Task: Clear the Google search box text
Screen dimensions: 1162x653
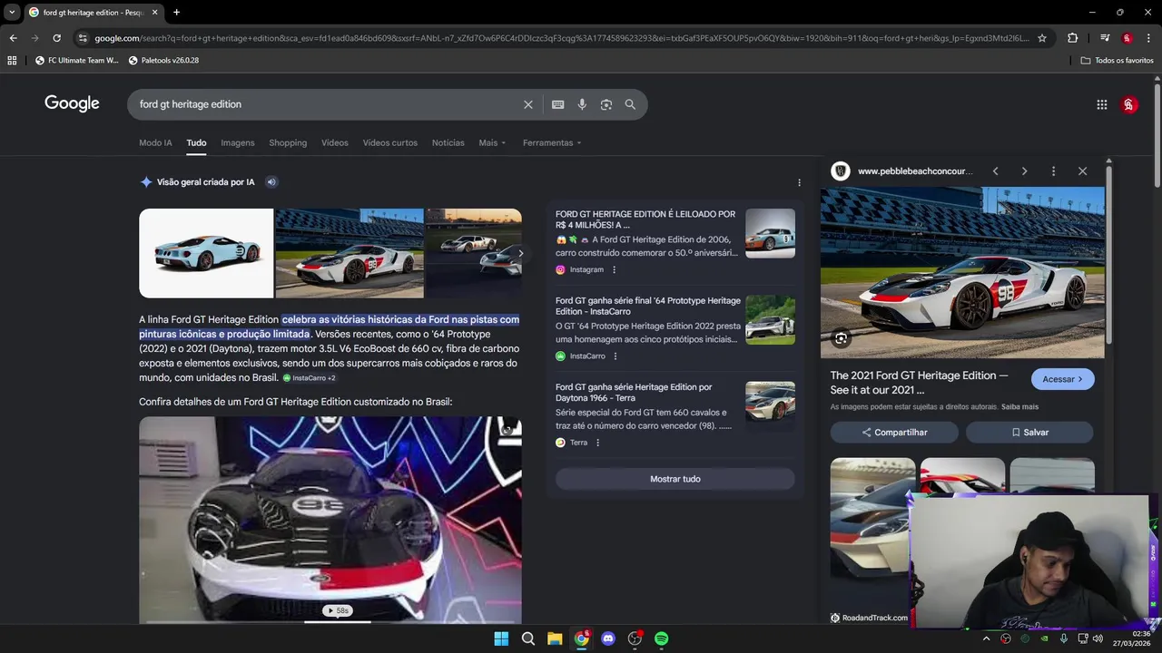Action: [x=527, y=104]
